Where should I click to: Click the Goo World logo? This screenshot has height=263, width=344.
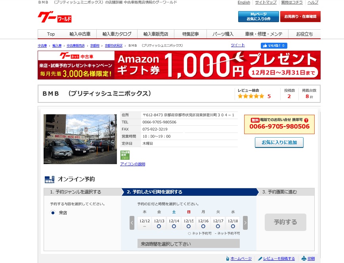(x=55, y=17)
